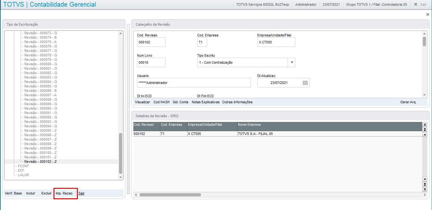Viewport: 432px width, 210px height.
Task: Open the Tipo Escritu combo box
Action: [246, 62]
